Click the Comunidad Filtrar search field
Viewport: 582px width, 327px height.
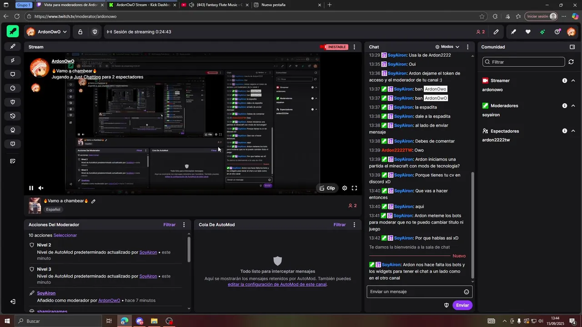[x=523, y=62]
